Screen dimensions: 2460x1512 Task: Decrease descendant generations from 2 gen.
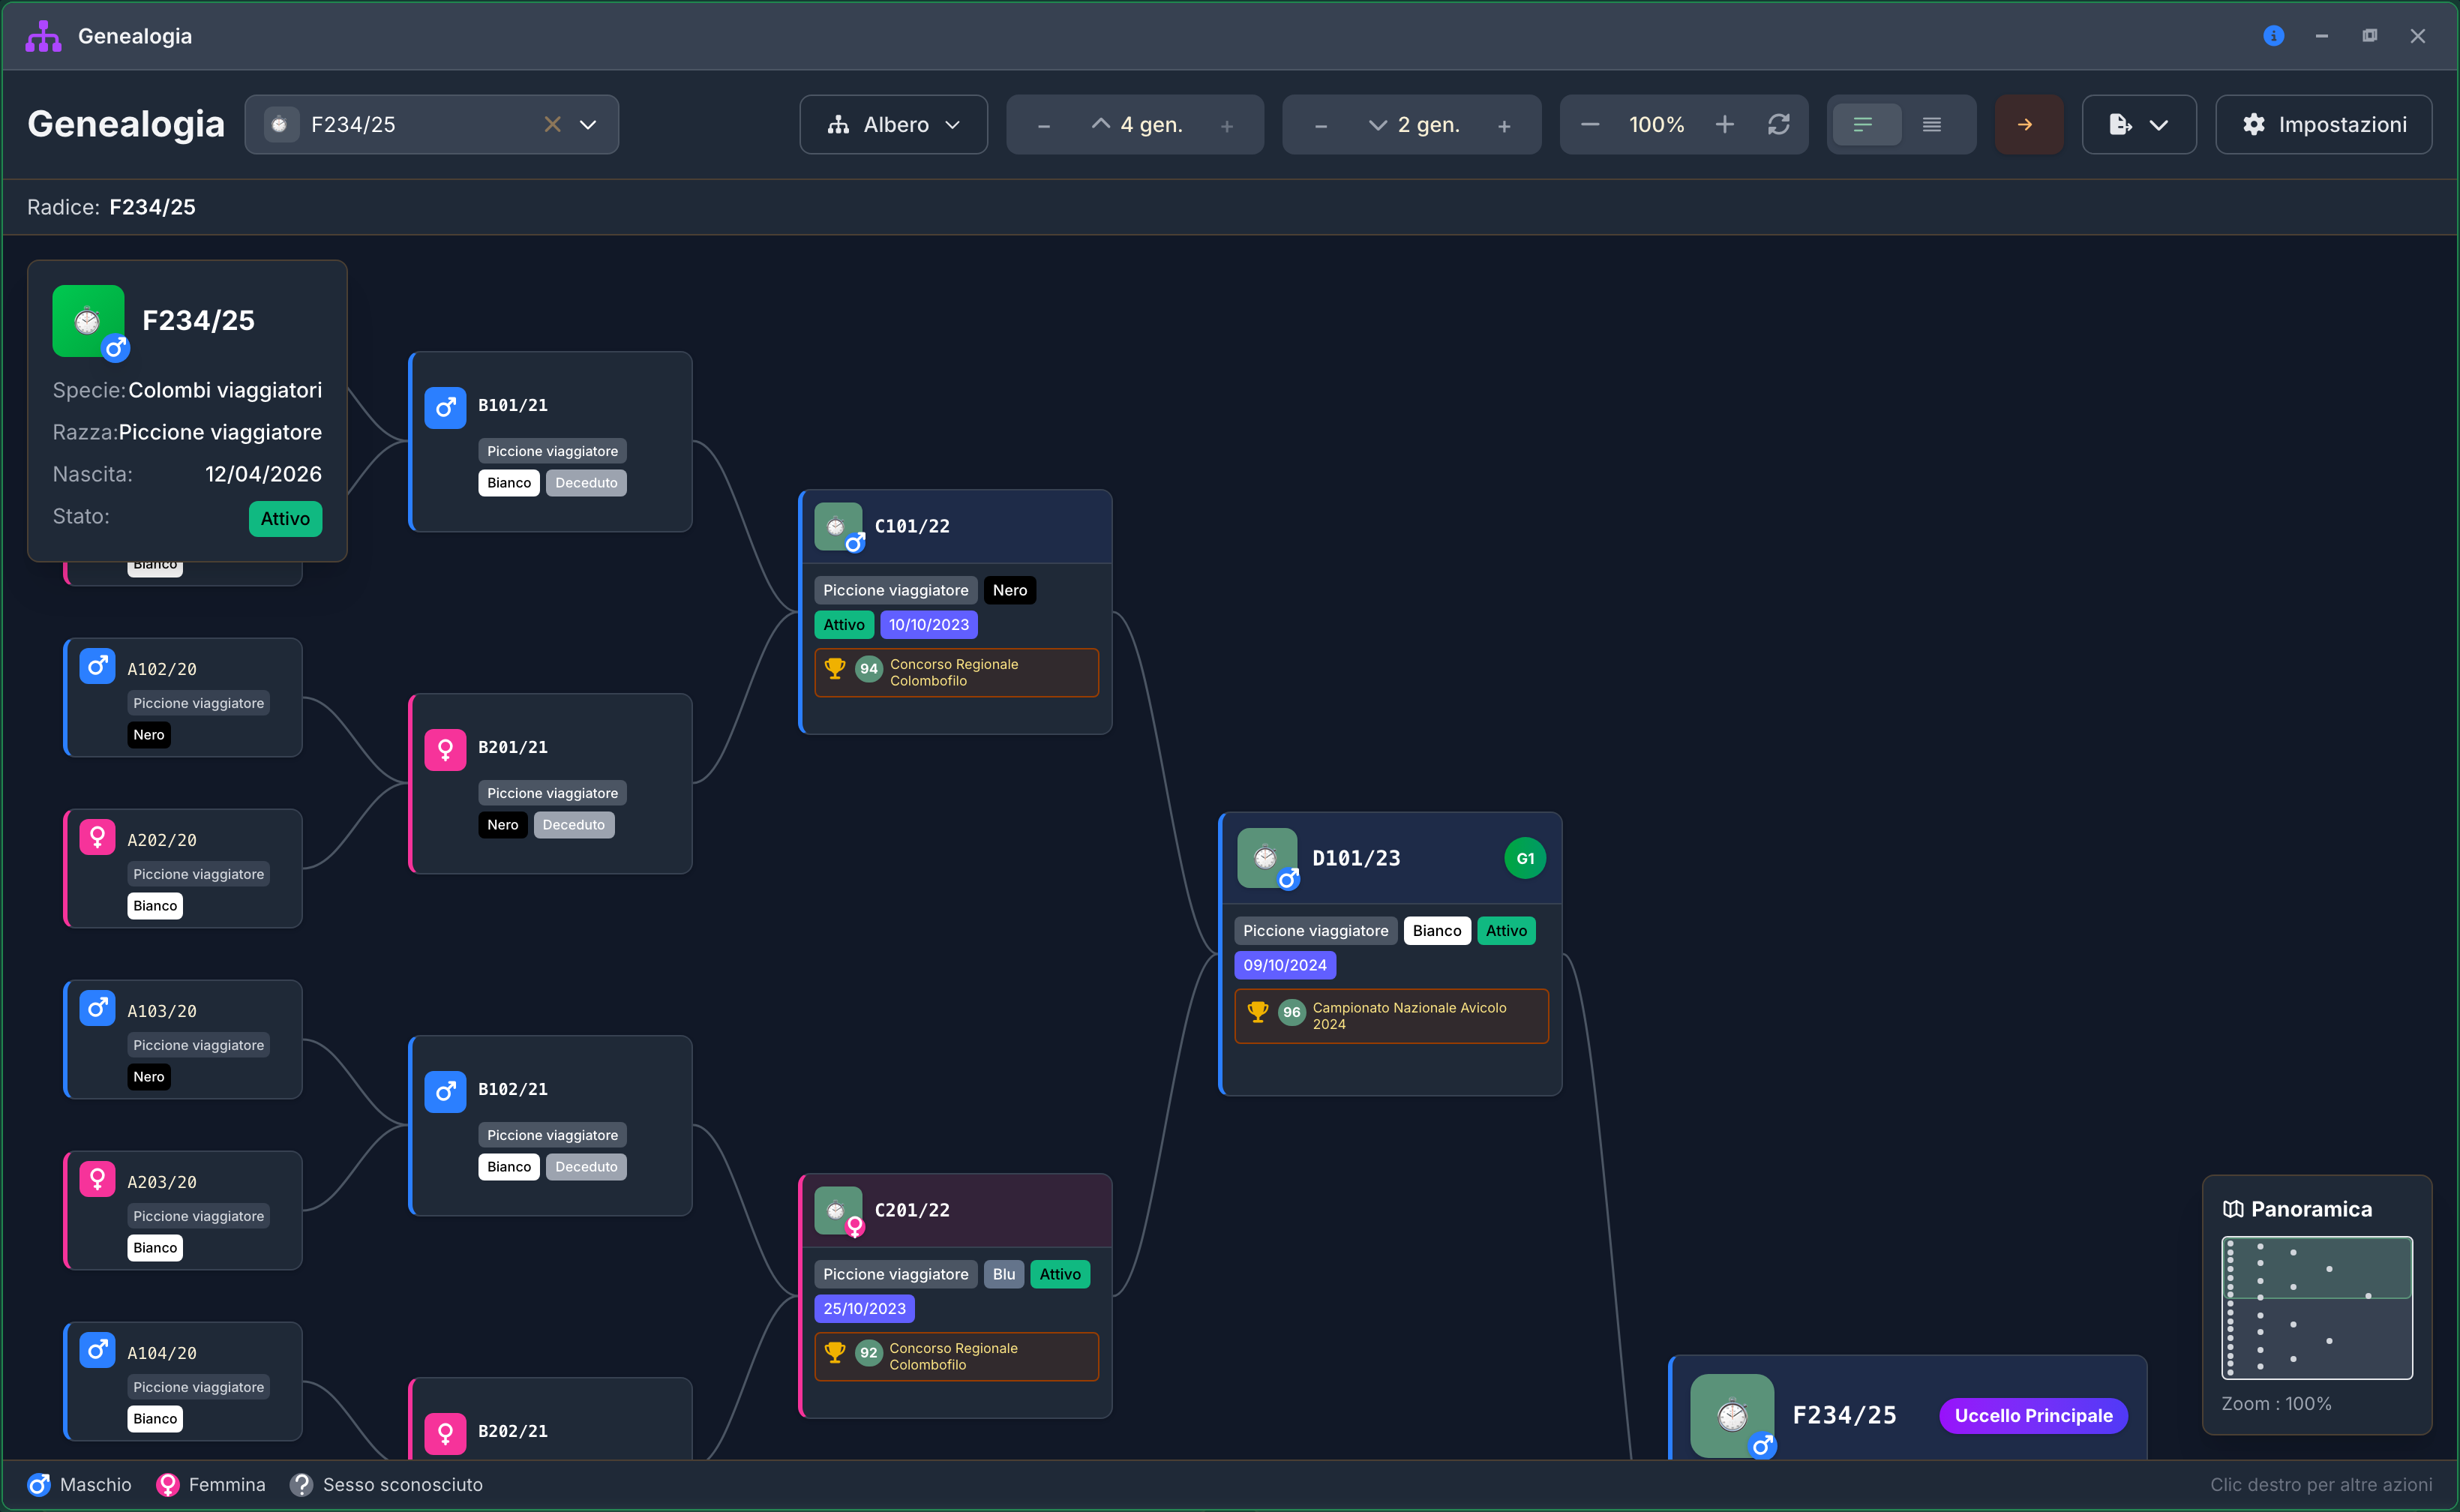pyautogui.click(x=1321, y=125)
